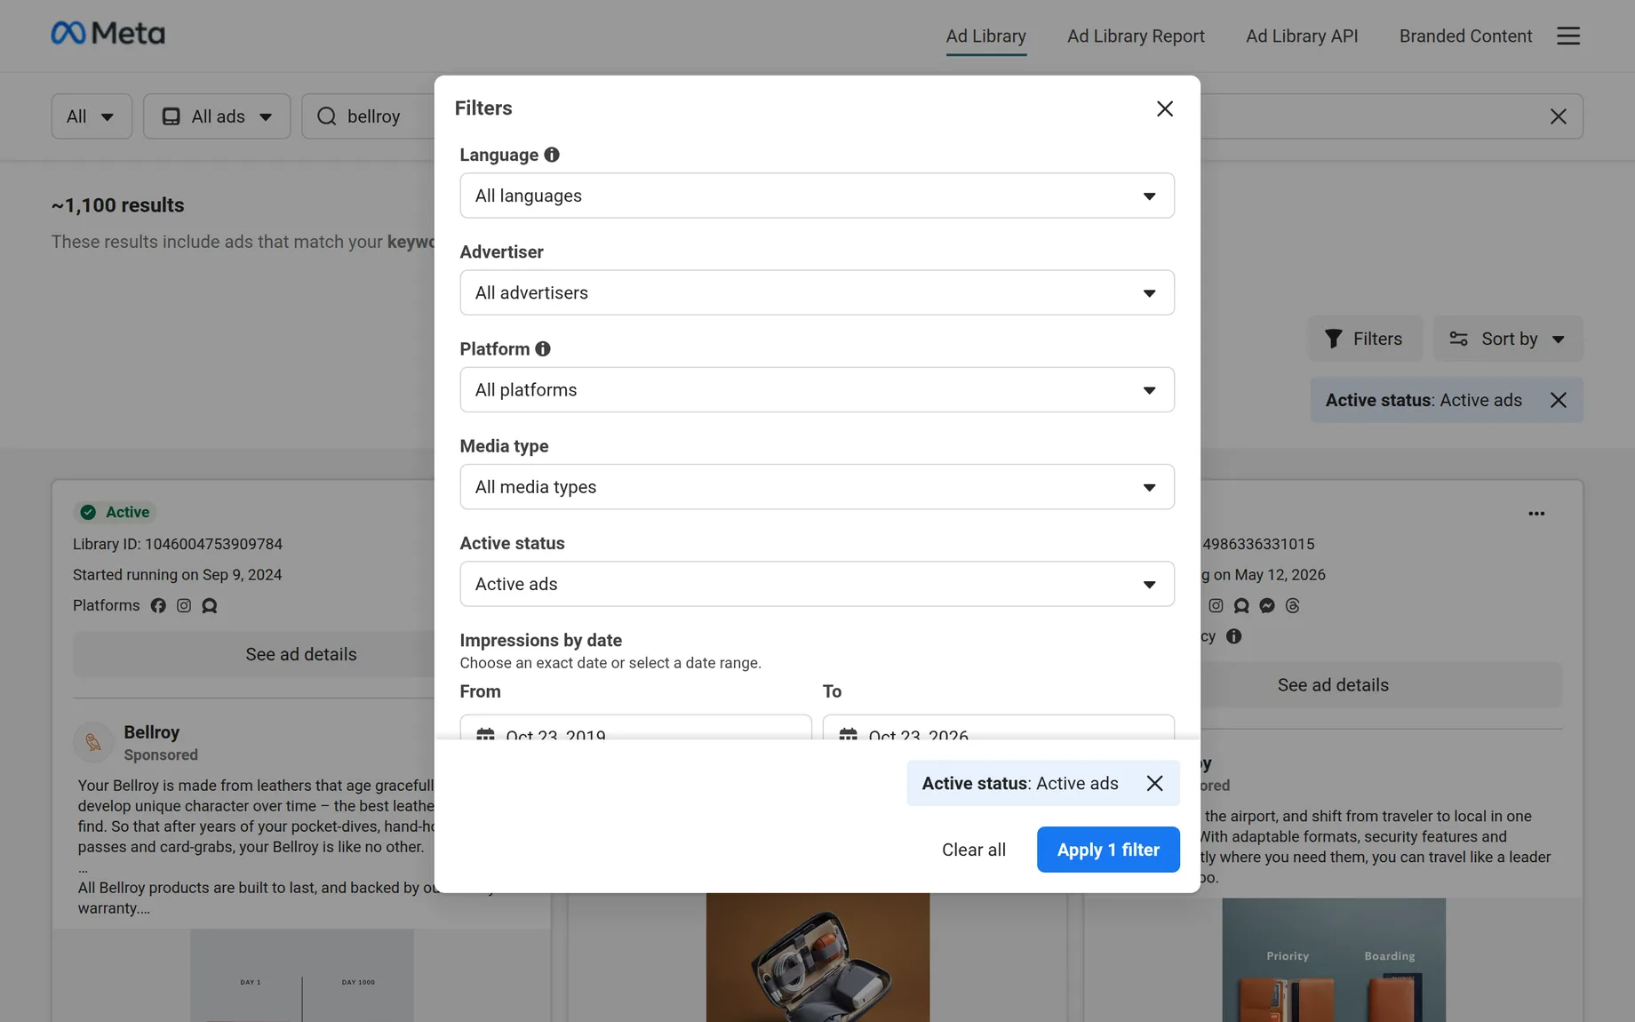Click the search magnifier icon
Image resolution: width=1635 pixels, height=1022 pixels.
[327, 116]
